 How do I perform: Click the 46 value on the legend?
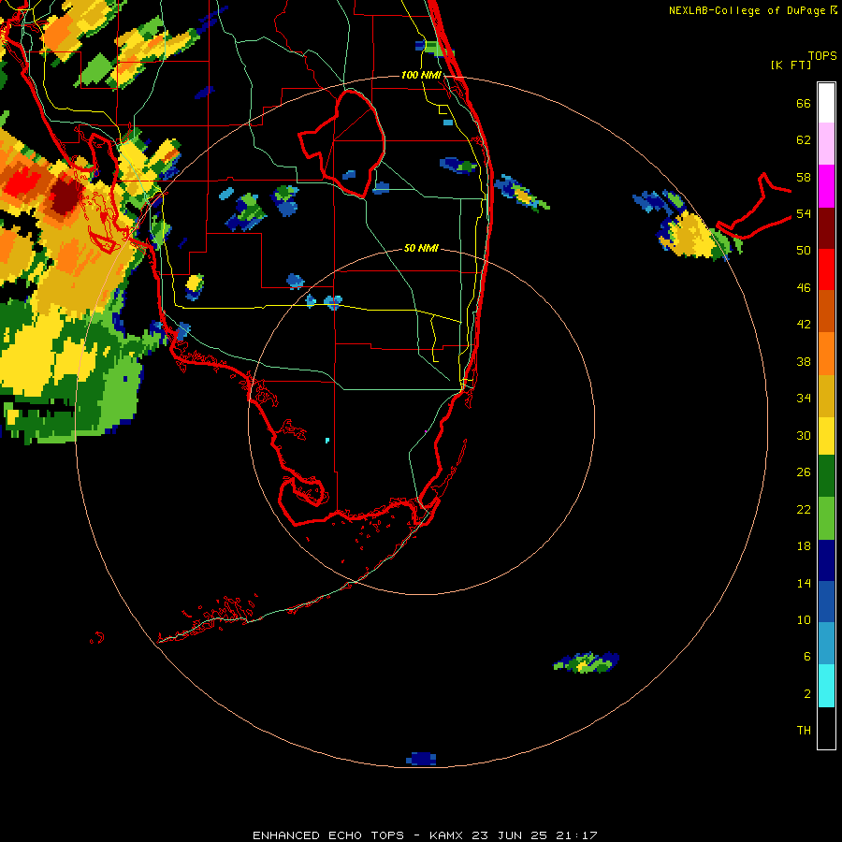pos(804,287)
